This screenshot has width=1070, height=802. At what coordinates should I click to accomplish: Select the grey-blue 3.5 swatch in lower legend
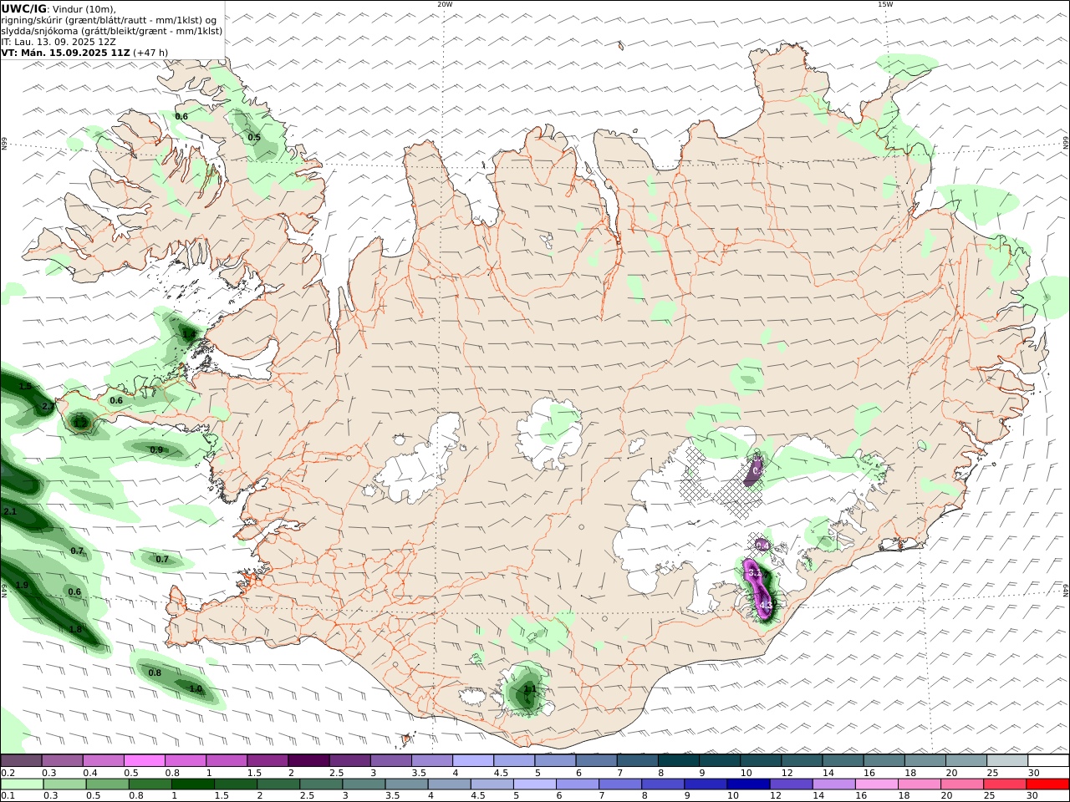click(x=406, y=784)
